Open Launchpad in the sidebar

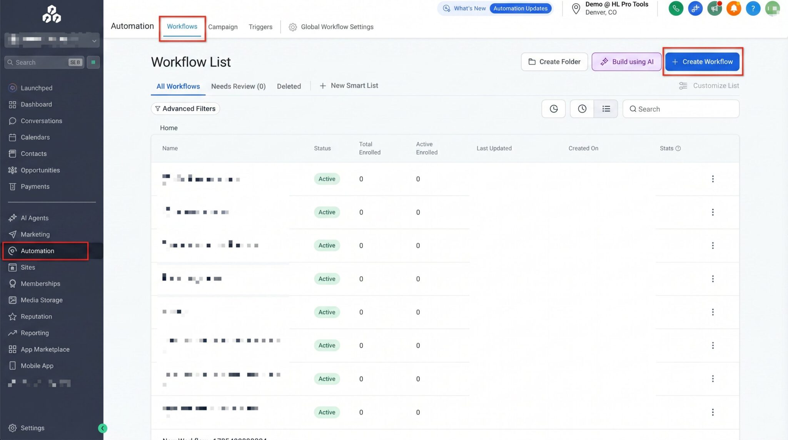tap(37, 88)
